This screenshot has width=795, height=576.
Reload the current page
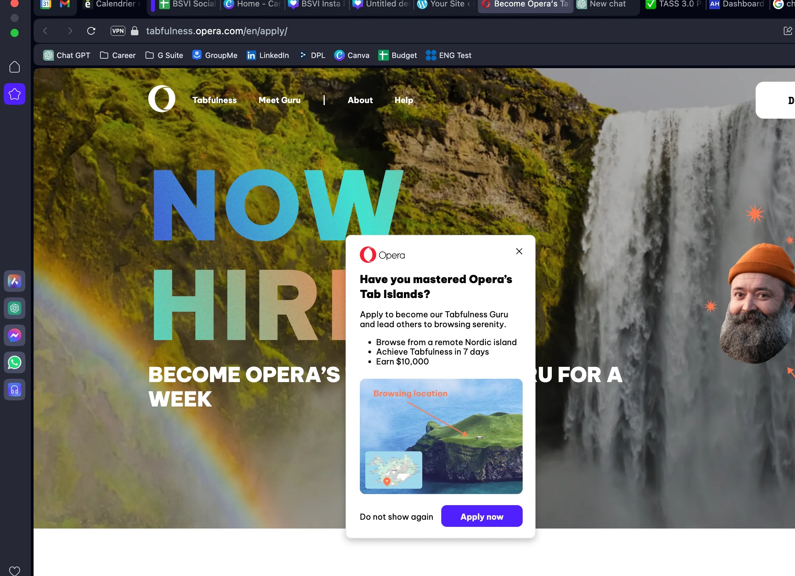91,31
